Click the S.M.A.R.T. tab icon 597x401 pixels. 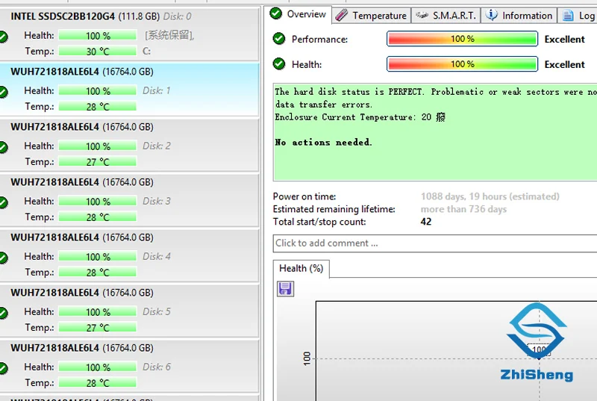[422, 15]
